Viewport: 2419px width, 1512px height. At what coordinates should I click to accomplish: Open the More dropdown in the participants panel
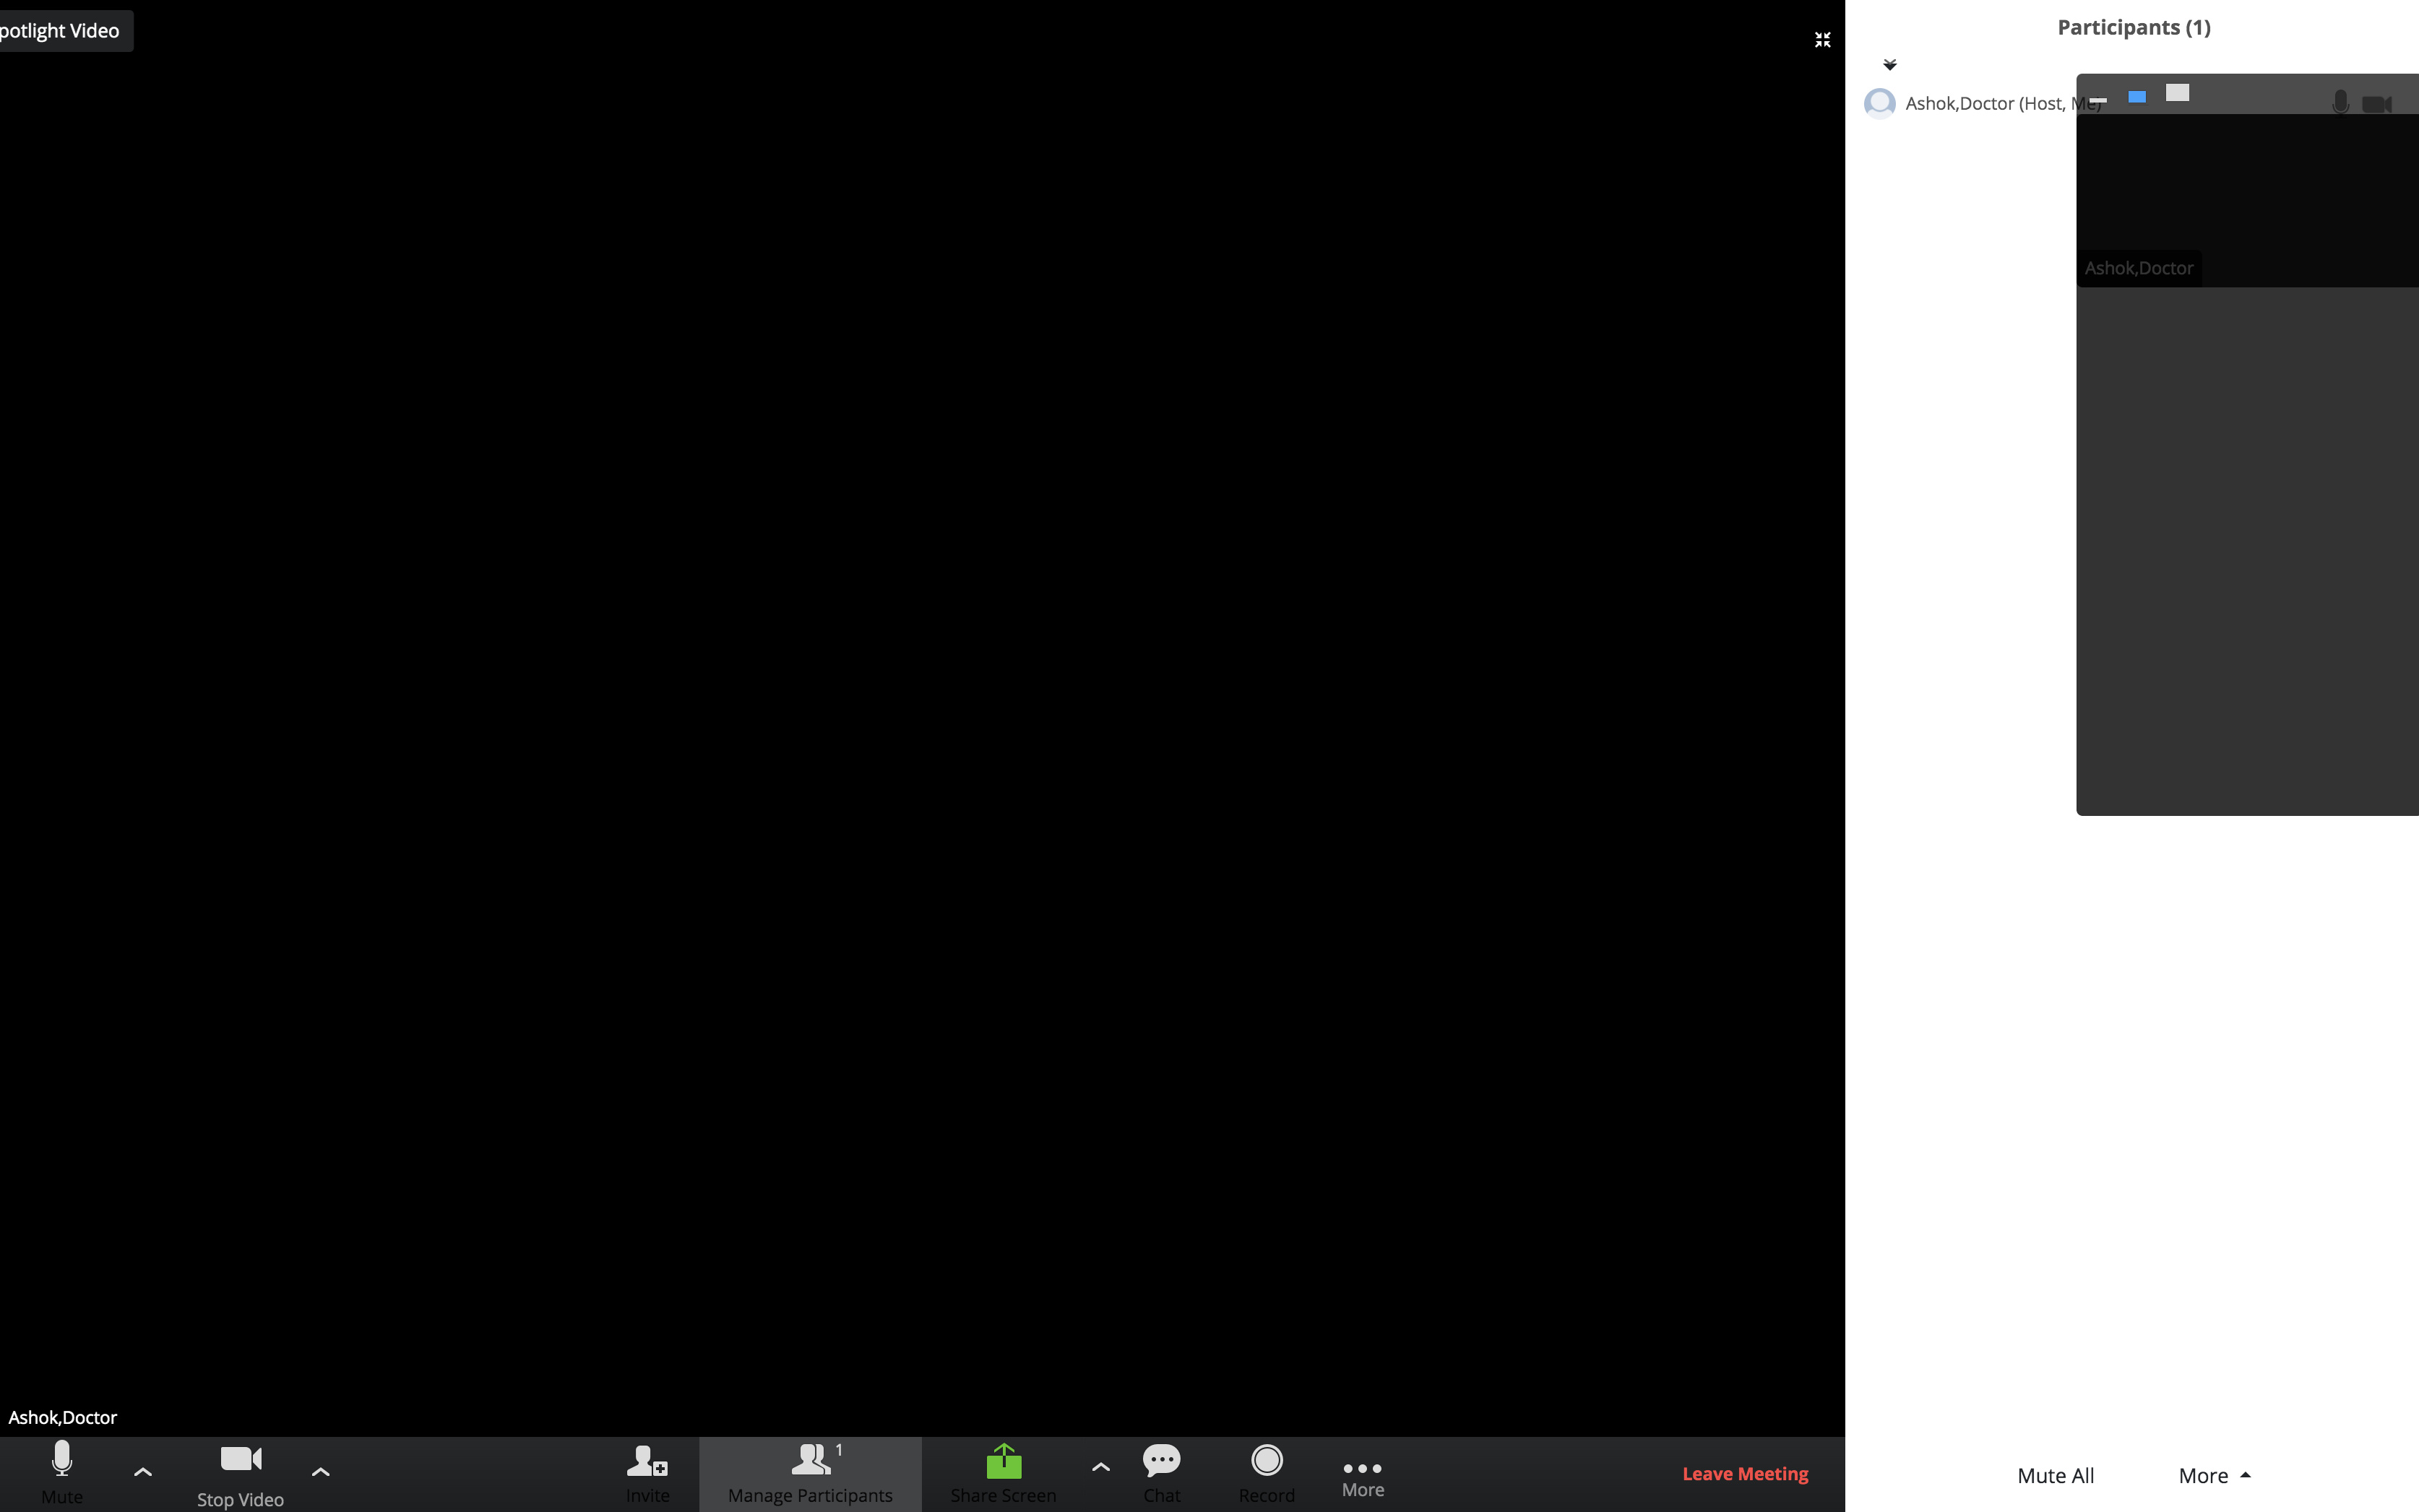(x=2214, y=1476)
